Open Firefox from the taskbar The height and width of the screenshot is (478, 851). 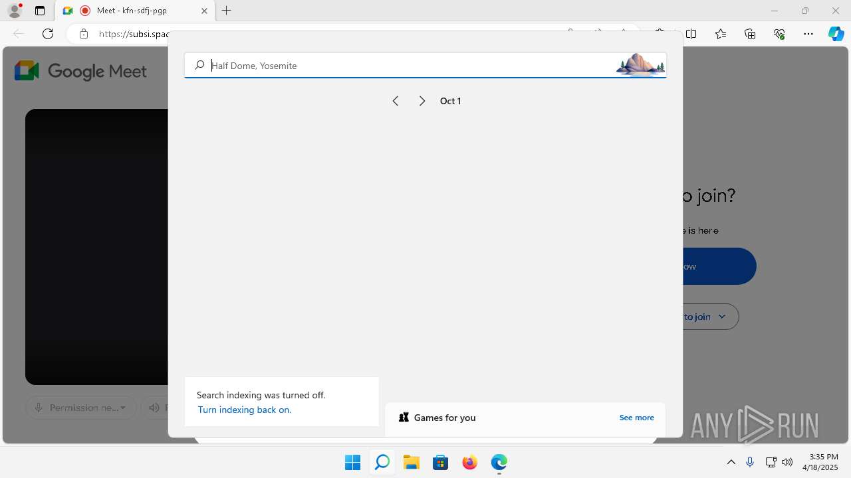coord(469,462)
